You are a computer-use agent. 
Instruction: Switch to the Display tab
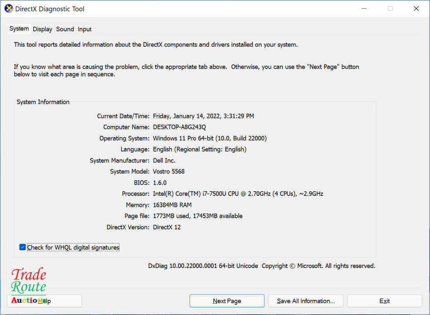pos(42,29)
